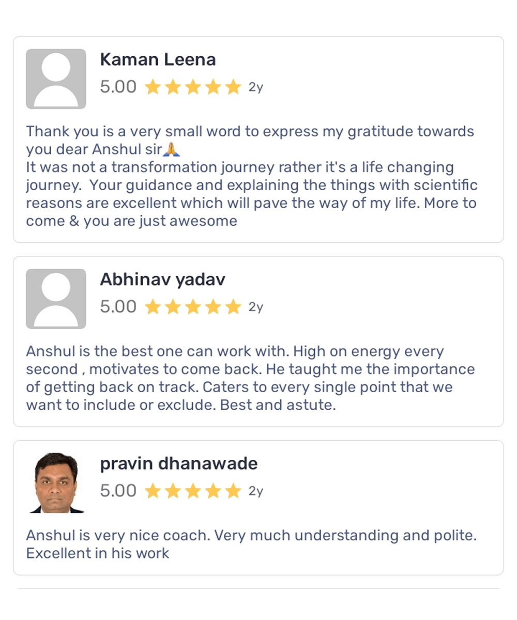This screenshot has height=620, width=517.
Task: Click the divider line below the reviews
Action: [x=258, y=588]
